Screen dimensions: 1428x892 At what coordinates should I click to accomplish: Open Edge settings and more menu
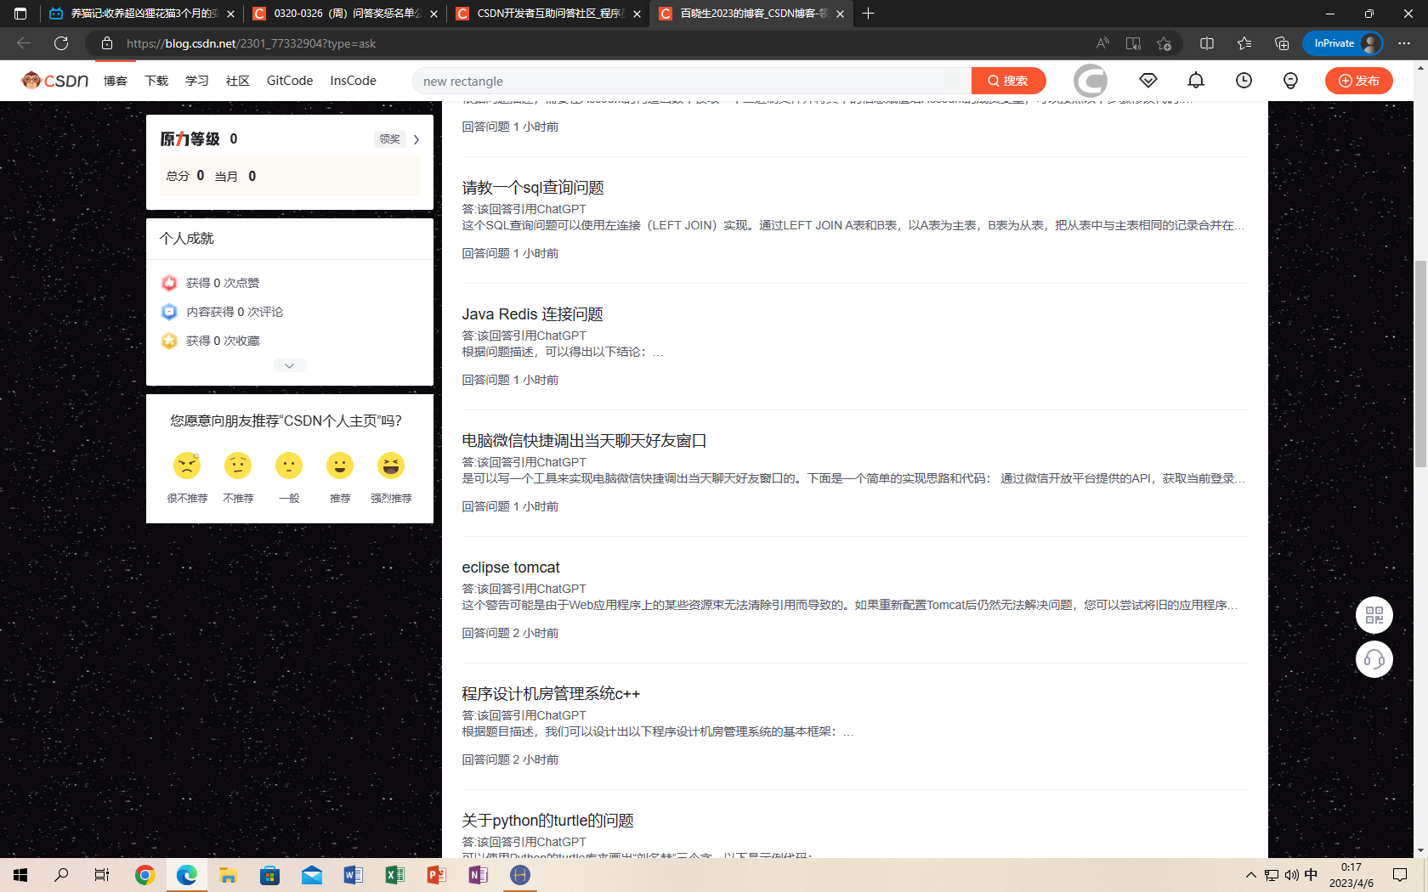click(x=1404, y=43)
